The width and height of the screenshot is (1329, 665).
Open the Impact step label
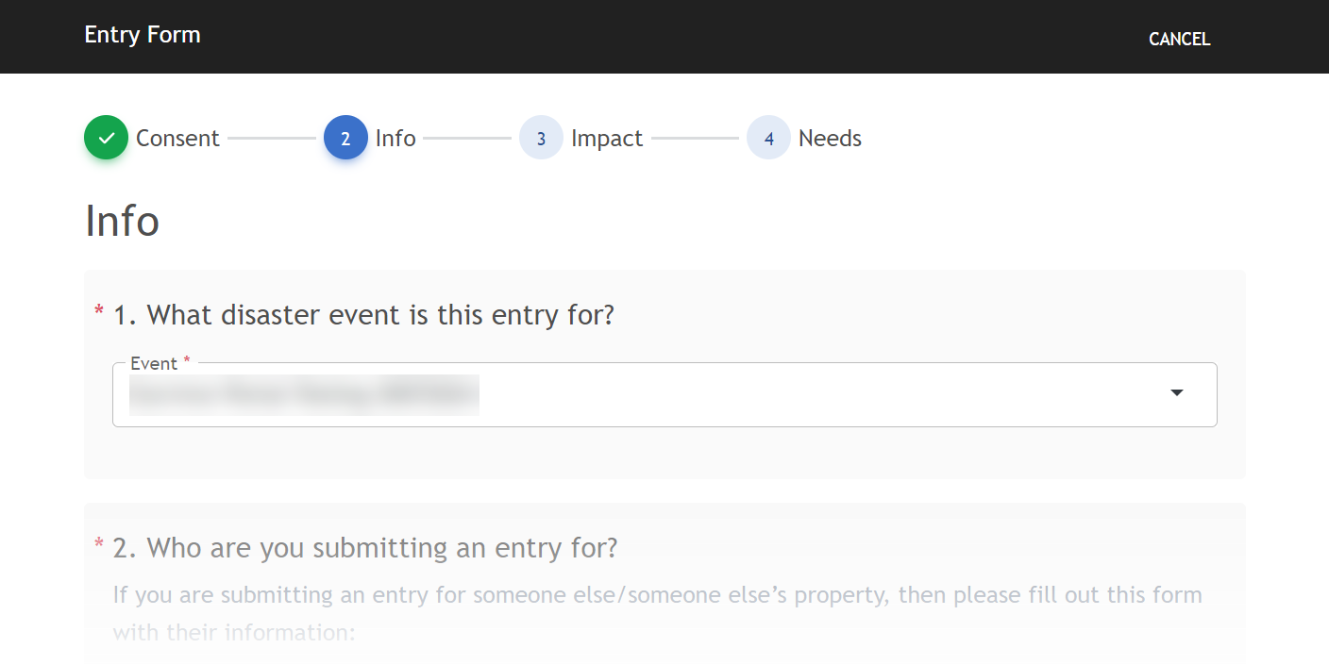(607, 139)
